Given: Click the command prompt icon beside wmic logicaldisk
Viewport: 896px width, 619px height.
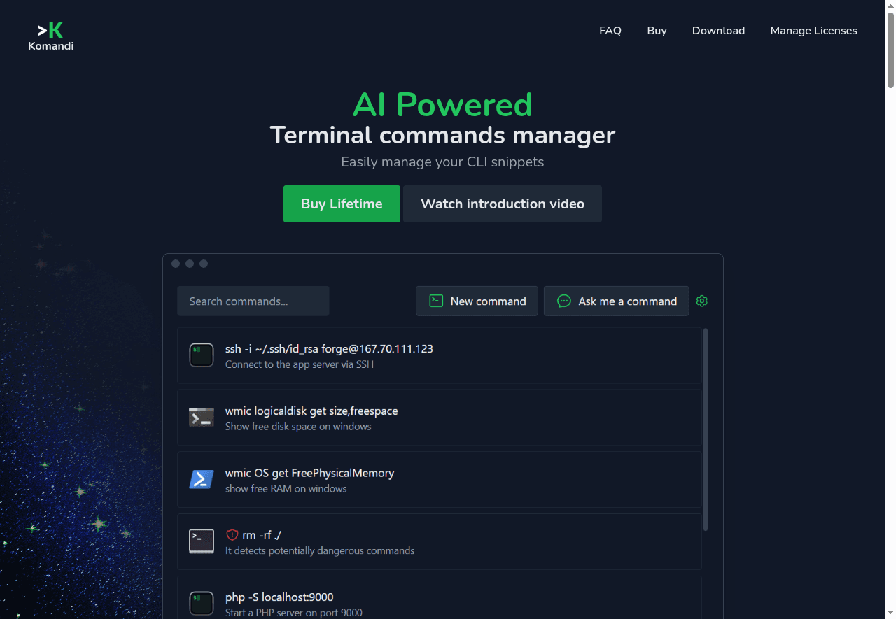Looking at the screenshot, I should tap(202, 418).
